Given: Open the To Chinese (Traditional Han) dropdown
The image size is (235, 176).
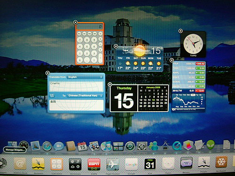Looking at the screenshot, I should click(x=85, y=96).
